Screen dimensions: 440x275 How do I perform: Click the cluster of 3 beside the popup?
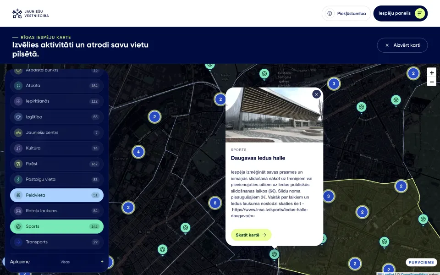[328, 196]
